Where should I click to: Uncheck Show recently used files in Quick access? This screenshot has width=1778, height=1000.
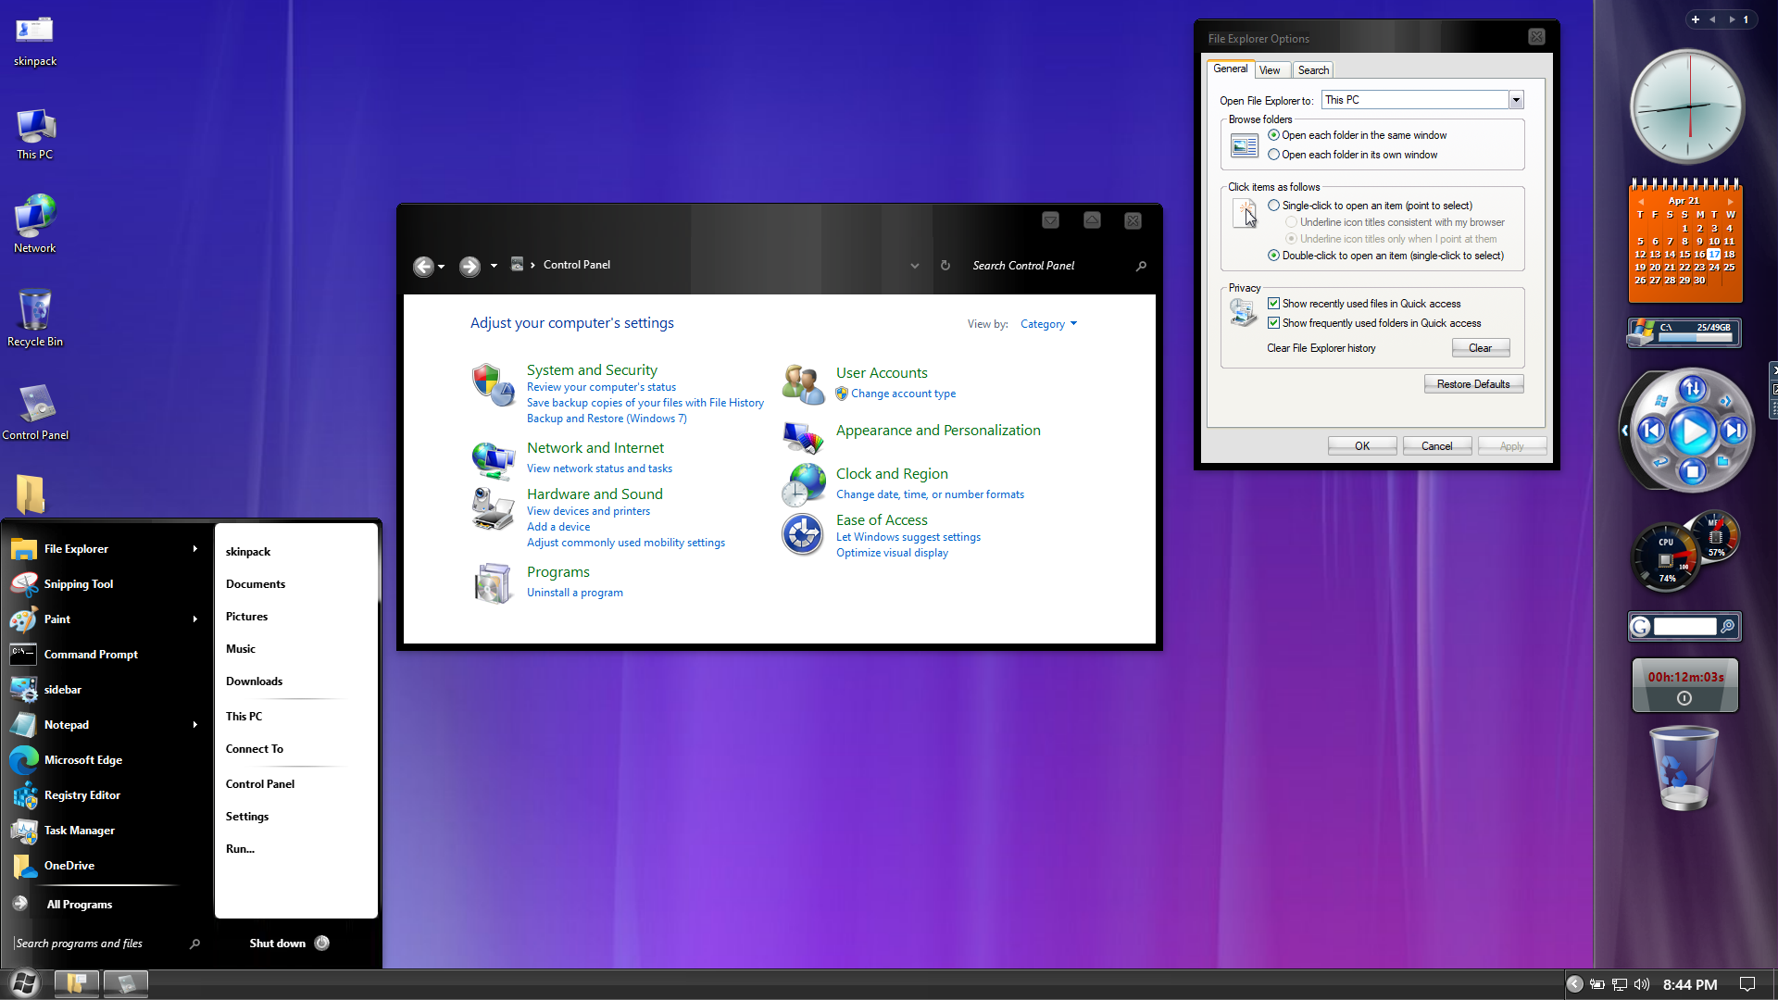click(1274, 304)
